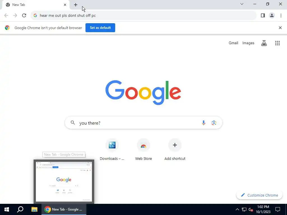Select the Chrome window preview thumbnail
The width and height of the screenshot is (287, 215).
point(64,181)
